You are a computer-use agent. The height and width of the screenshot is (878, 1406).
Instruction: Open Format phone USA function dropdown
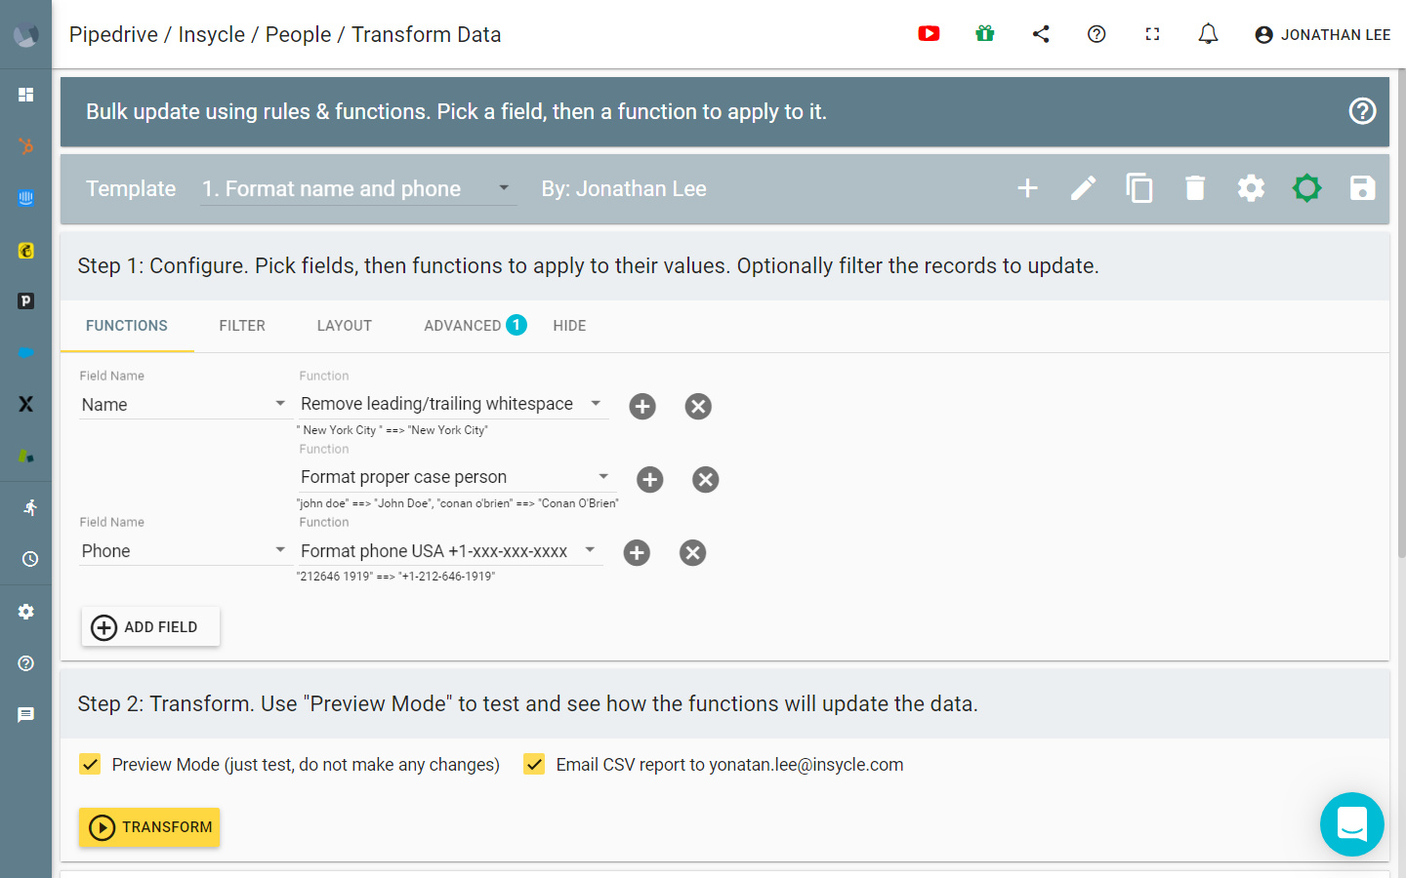point(449,551)
